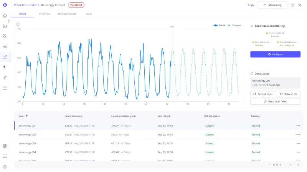Open settings gear in sidebar
This screenshot has width=307, height=172.
pyautogui.click(x=5, y=146)
